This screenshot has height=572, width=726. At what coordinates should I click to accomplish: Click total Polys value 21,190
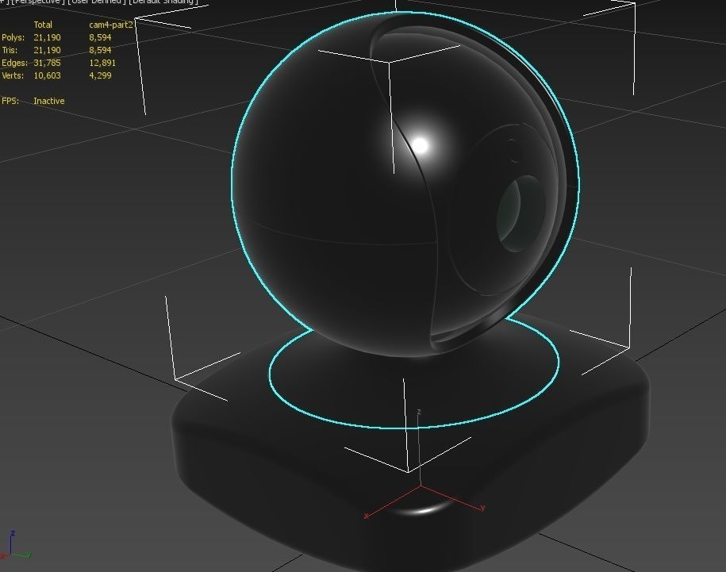[x=48, y=37]
